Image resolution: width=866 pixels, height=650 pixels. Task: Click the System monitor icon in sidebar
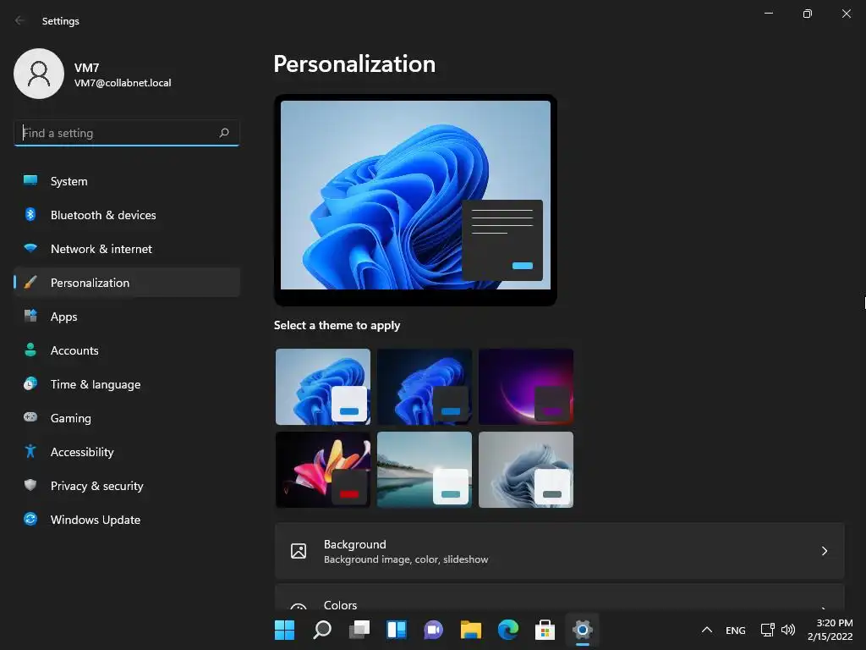pos(30,181)
